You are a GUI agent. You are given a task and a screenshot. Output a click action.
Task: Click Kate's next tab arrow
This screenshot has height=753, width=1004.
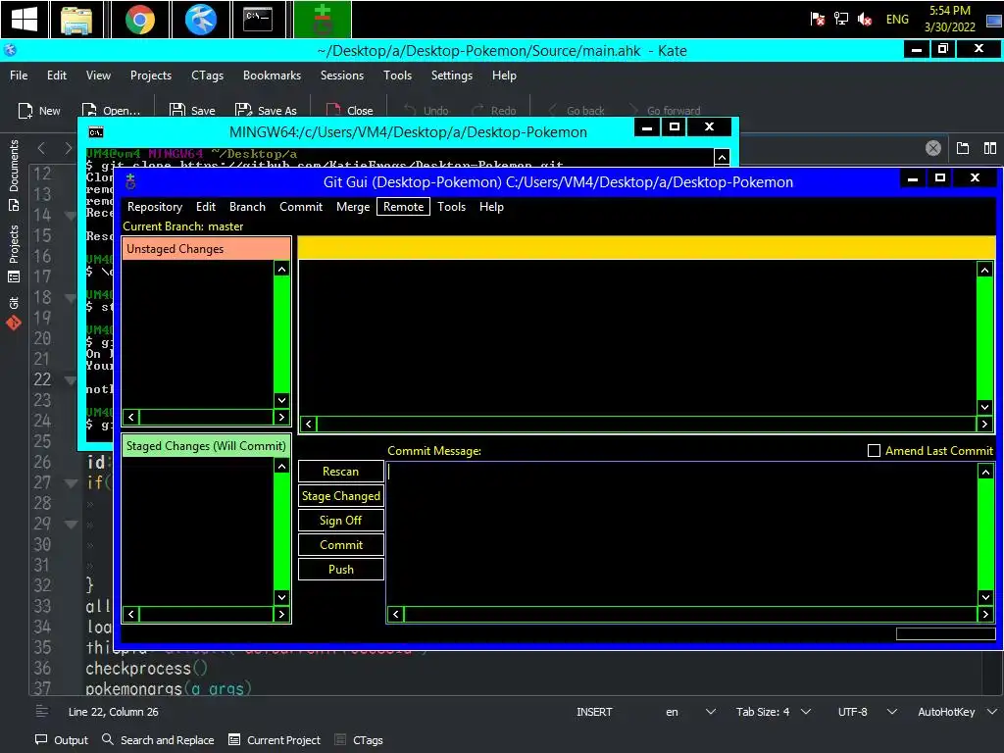[x=68, y=149]
